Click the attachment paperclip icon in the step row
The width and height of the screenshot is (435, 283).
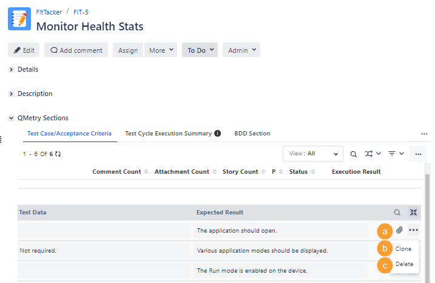point(399,230)
